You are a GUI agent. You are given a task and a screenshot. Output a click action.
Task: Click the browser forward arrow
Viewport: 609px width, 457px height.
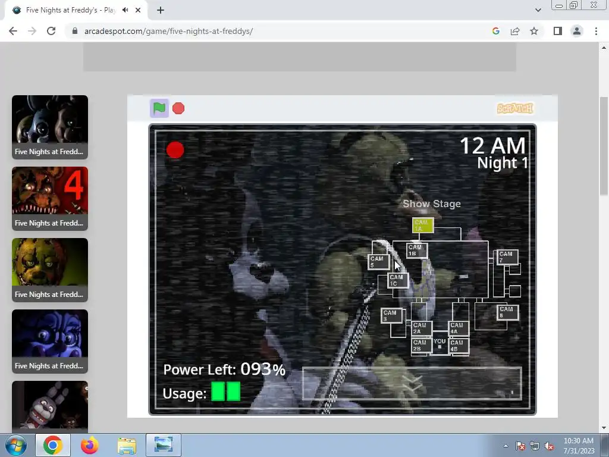click(32, 31)
